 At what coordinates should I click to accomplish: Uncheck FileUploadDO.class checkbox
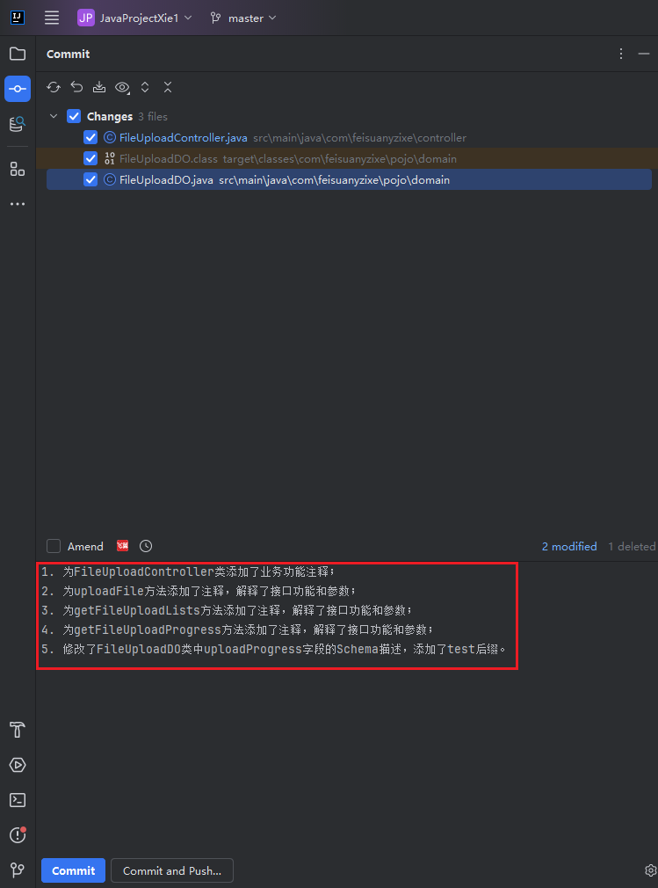pyautogui.click(x=90, y=158)
